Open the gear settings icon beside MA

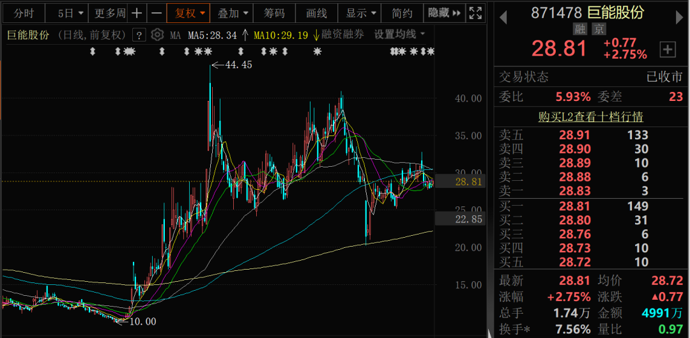coord(157,35)
